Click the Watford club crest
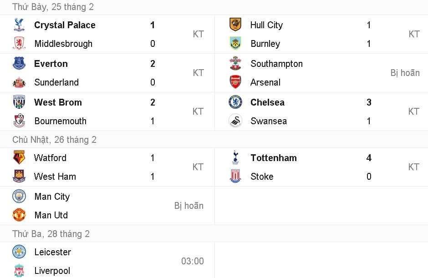The height and width of the screenshot is (278, 428). tap(19, 158)
